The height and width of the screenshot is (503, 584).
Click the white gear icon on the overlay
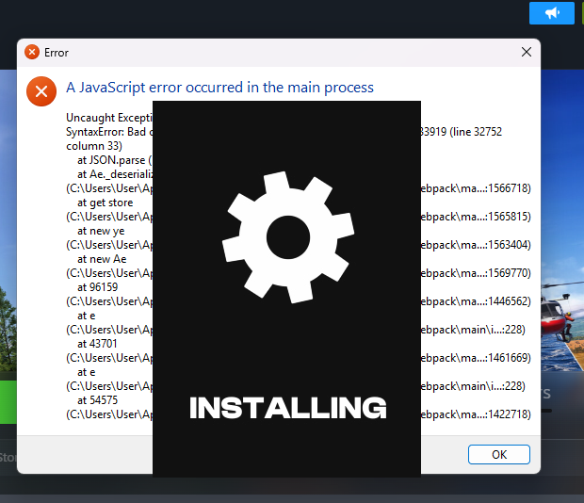286,236
